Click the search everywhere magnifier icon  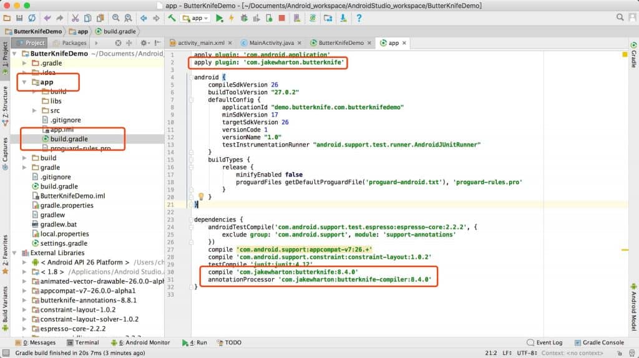(620, 17)
